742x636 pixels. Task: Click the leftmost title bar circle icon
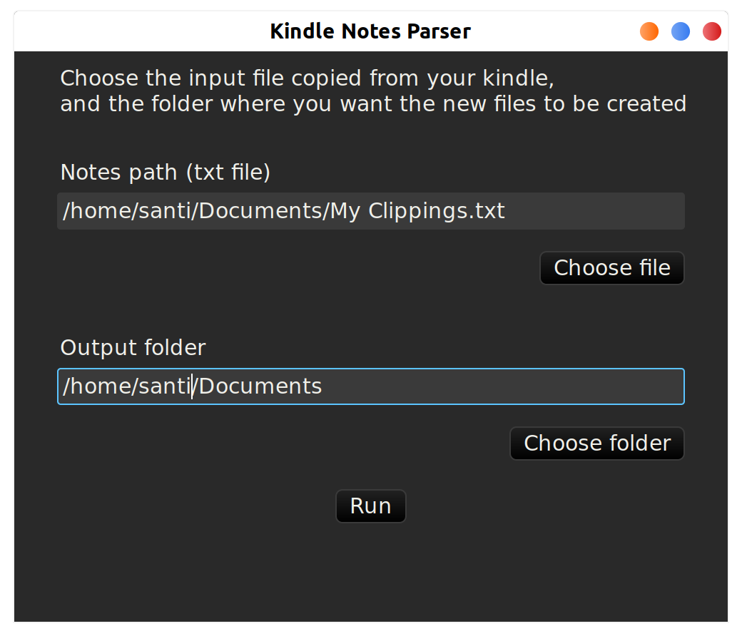click(649, 31)
